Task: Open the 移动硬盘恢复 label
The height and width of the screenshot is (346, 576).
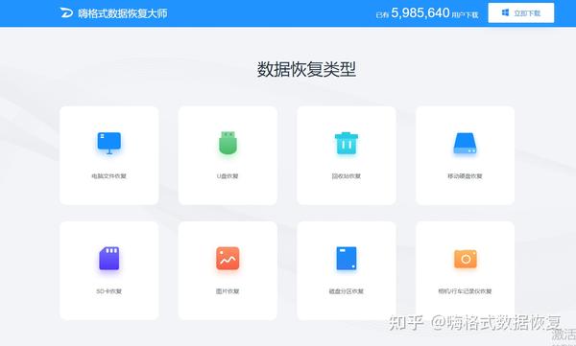Action: [465, 176]
